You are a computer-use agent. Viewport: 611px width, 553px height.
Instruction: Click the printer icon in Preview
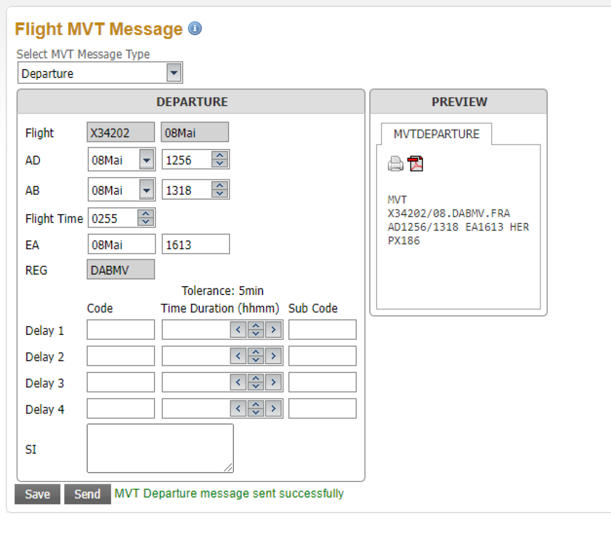coord(395,163)
